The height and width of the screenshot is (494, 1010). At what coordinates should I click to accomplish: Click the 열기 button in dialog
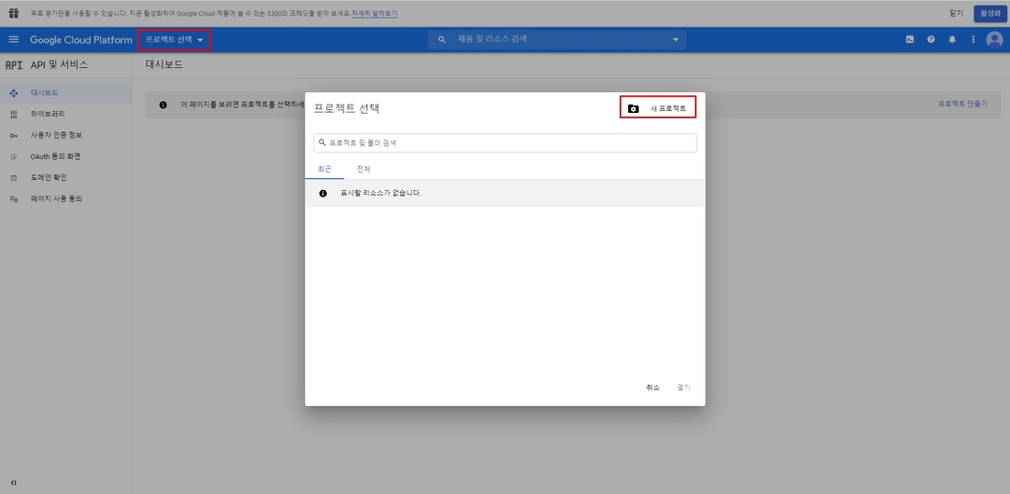tap(683, 387)
